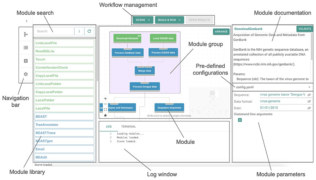Click the VALIDATE button

coord(305,29)
